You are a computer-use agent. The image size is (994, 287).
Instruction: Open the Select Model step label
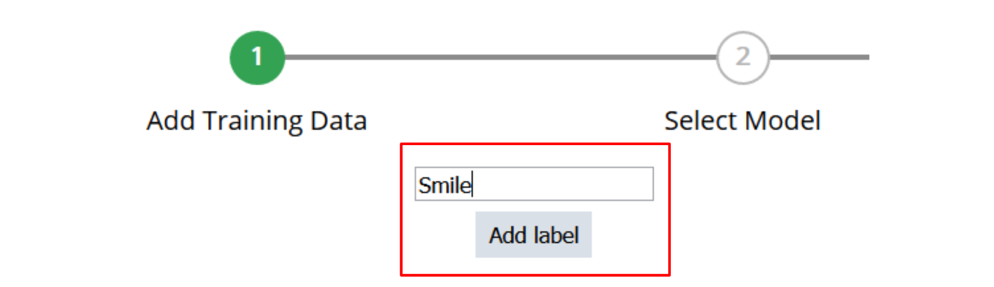coord(742,120)
